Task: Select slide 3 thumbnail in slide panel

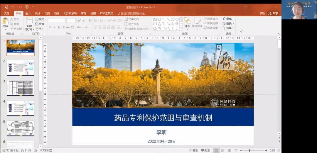Action: point(21,88)
